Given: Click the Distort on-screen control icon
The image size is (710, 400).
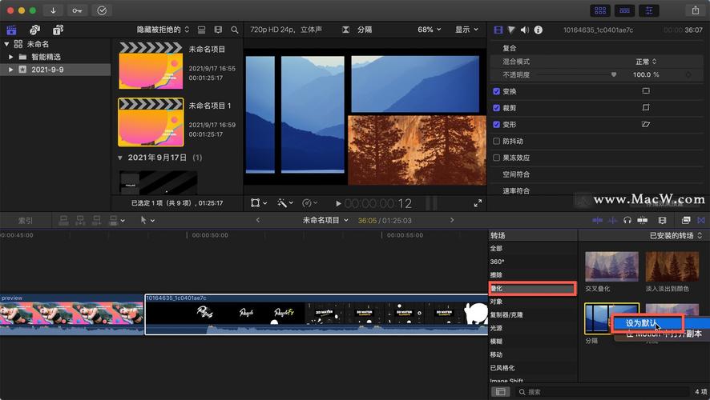Looking at the screenshot, I should tap(646, 124).
